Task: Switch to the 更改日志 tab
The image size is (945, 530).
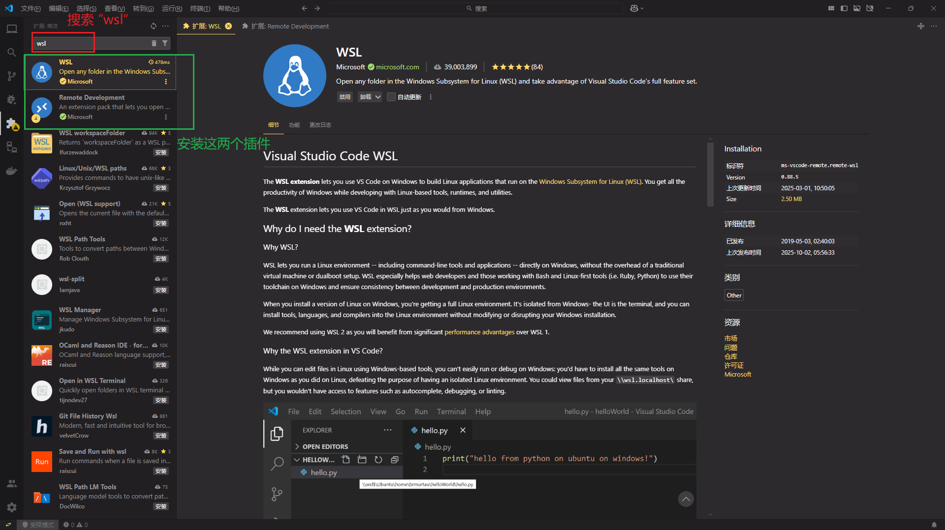Action: [320, 125]
